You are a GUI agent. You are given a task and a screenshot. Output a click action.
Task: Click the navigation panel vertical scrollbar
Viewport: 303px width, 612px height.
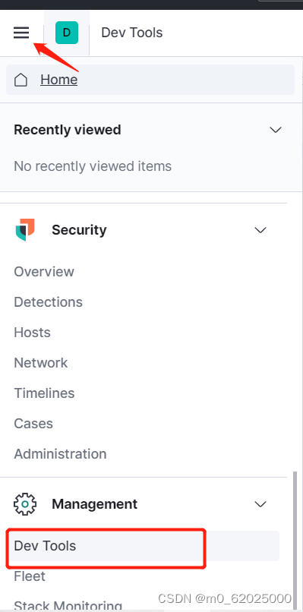click(295, 541)
